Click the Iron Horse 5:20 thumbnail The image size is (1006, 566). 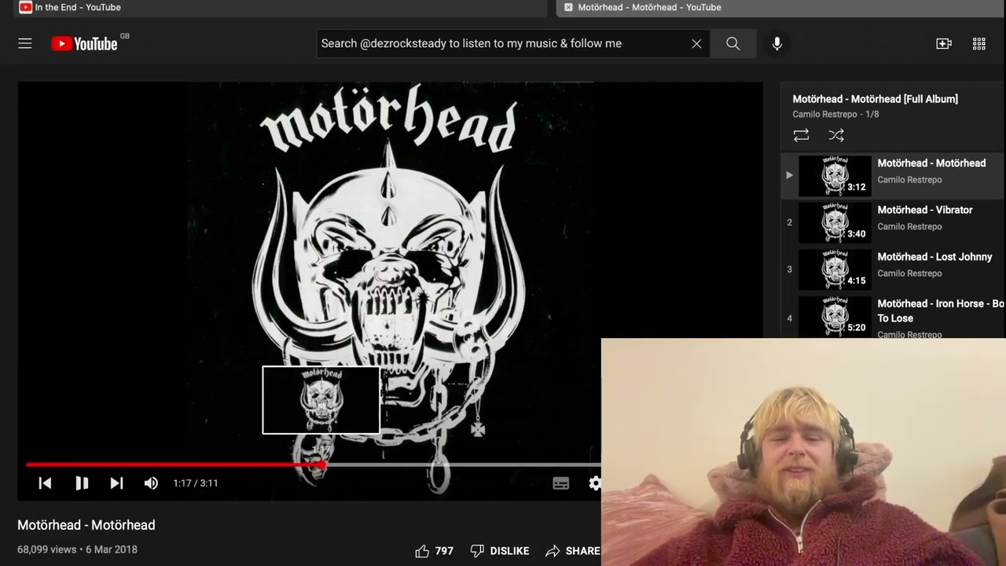point(835,317)
